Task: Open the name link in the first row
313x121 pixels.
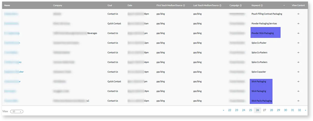Action: (x=11, y=14)
